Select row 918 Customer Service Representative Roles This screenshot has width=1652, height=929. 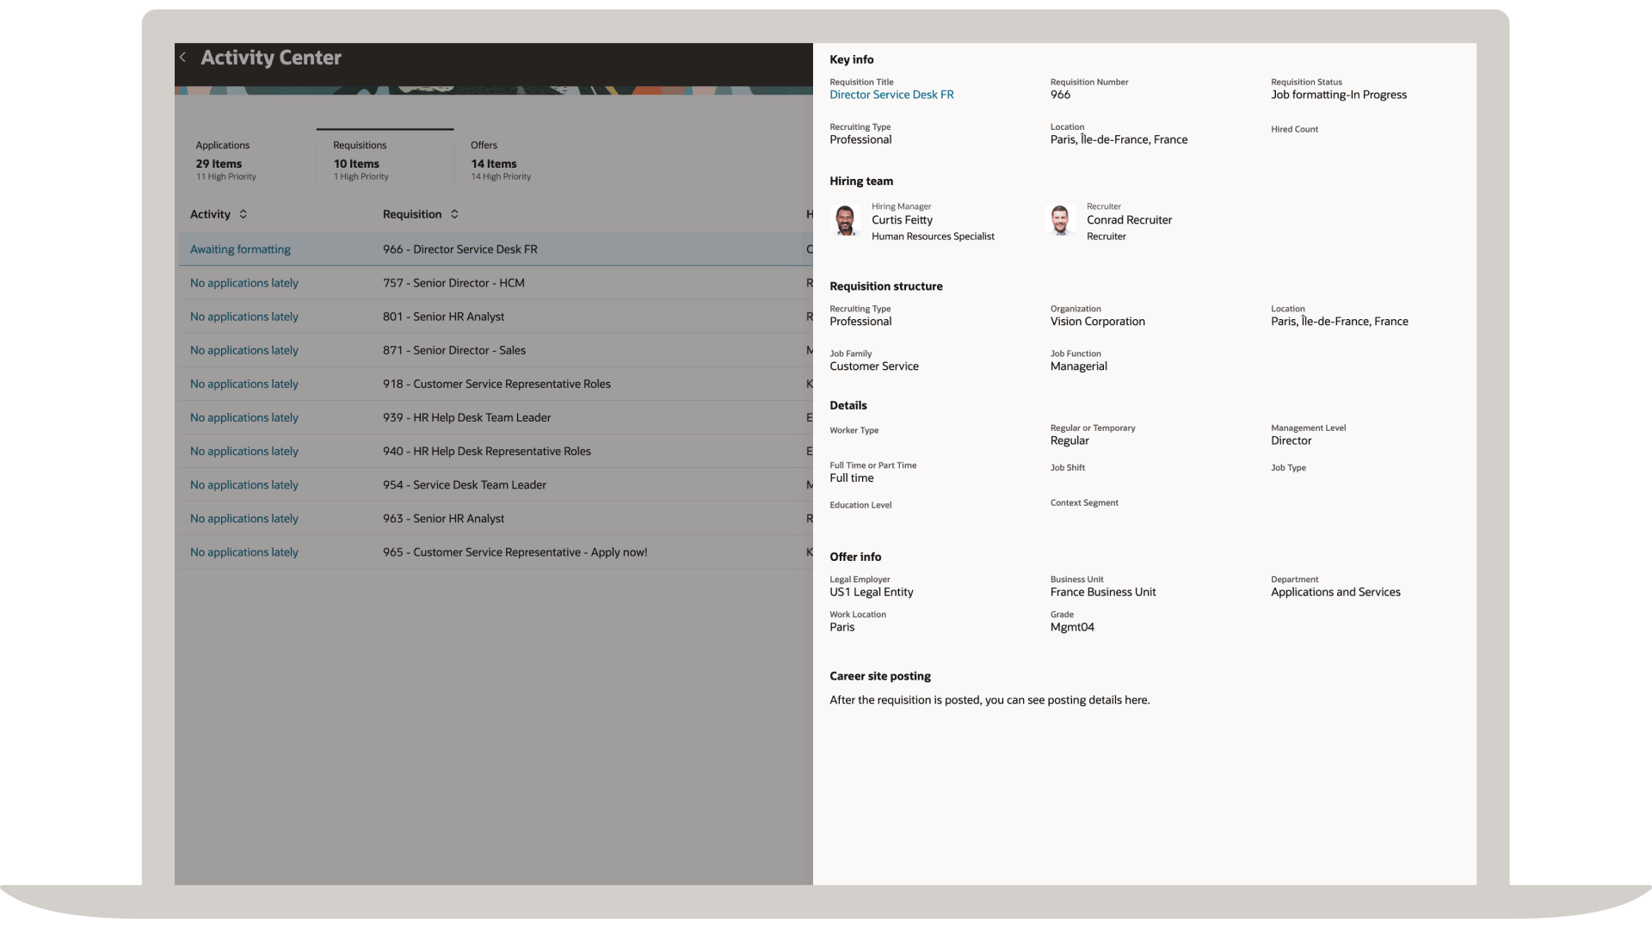(496, 384)
